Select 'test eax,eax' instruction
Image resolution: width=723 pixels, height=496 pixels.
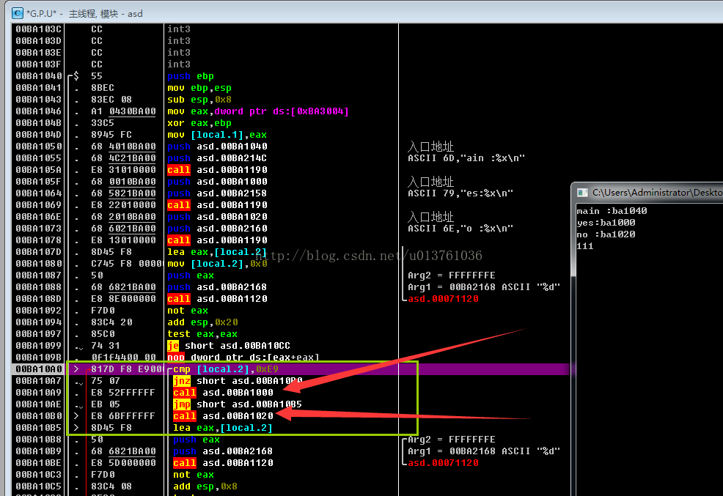pyautogui.click(x=202, y=334)
